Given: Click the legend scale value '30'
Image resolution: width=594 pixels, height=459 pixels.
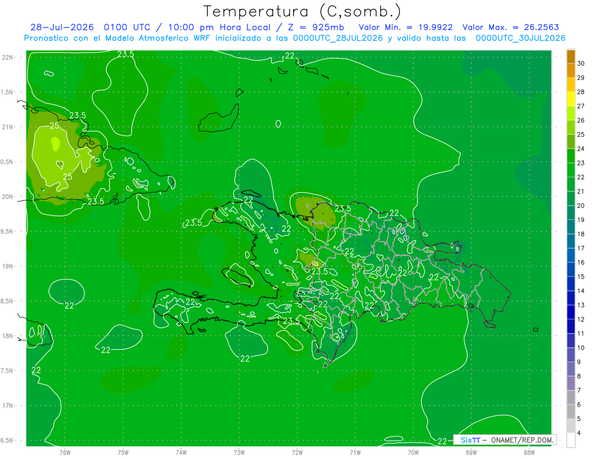Looking at the screenshot, I should [581, 63].
